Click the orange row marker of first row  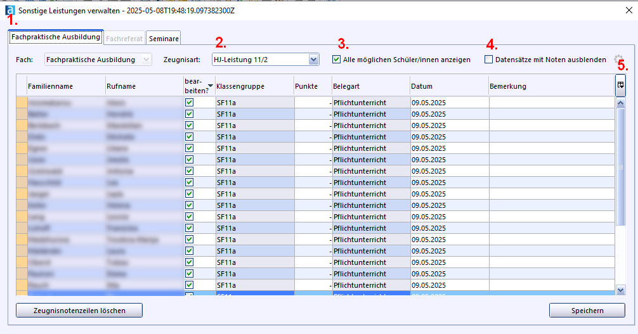click(x=22, y=103)
